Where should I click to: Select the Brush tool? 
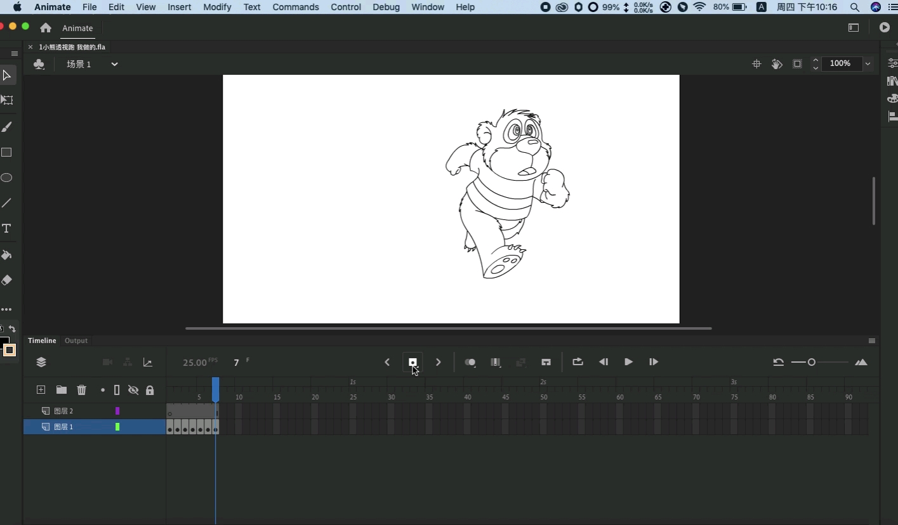click(x=7, y=127)
